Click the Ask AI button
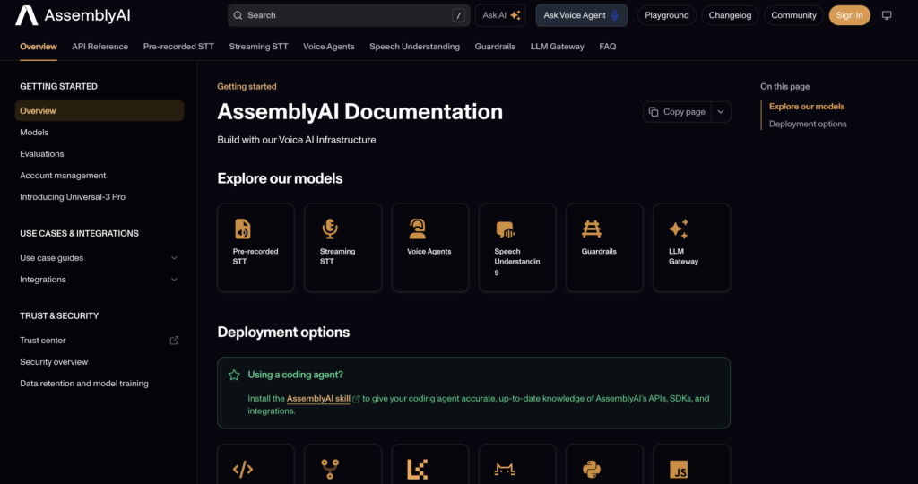This screenshot has height=484, width=918. tap(500, 15)
